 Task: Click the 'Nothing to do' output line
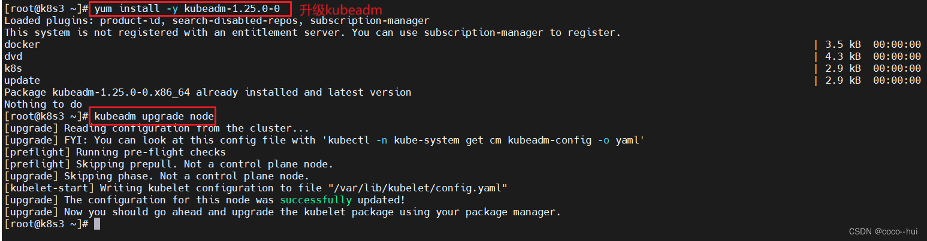(43, 105)
